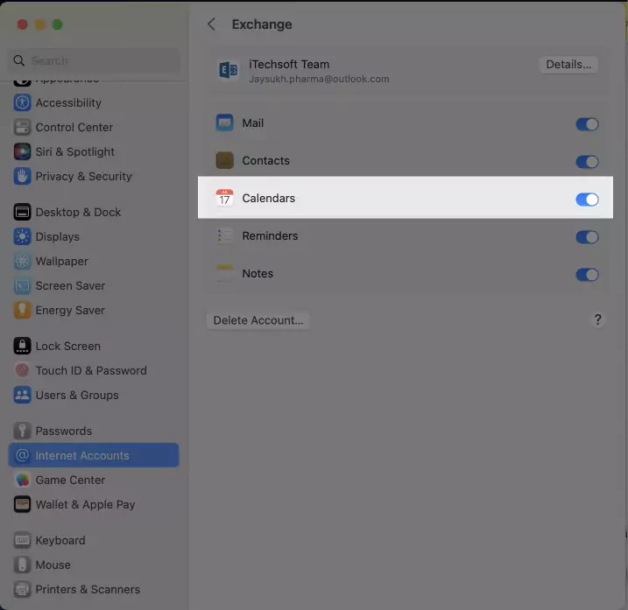The image size is (628, 610).
Task: Click the Control Center sidebar icon
Action: [22, 127]
